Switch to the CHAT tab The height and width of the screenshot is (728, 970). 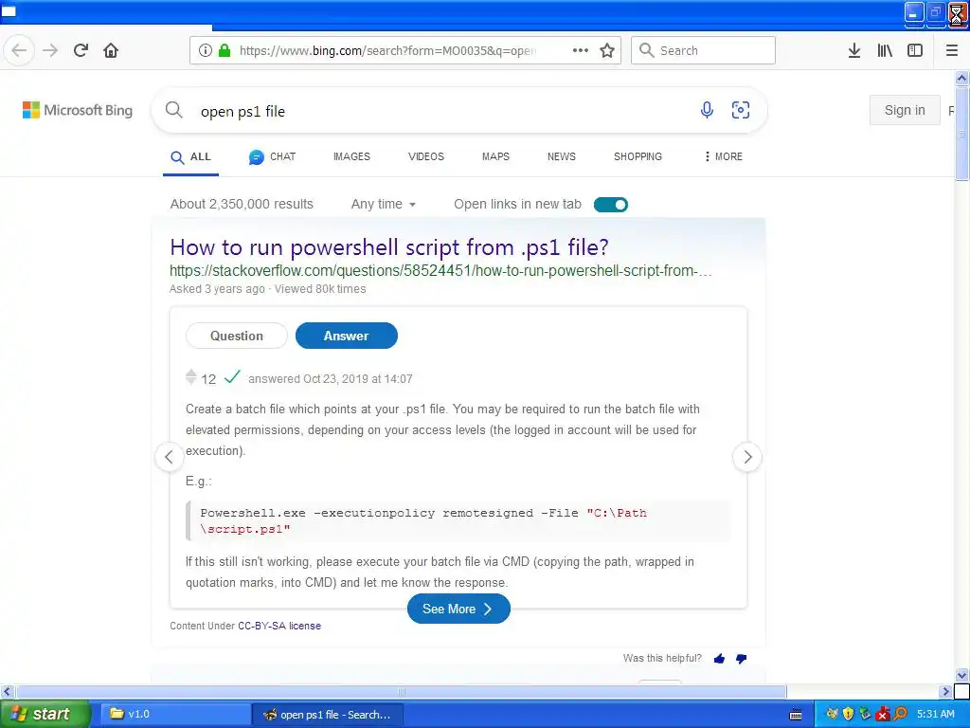pyautogui.click(x=272, y=157)
